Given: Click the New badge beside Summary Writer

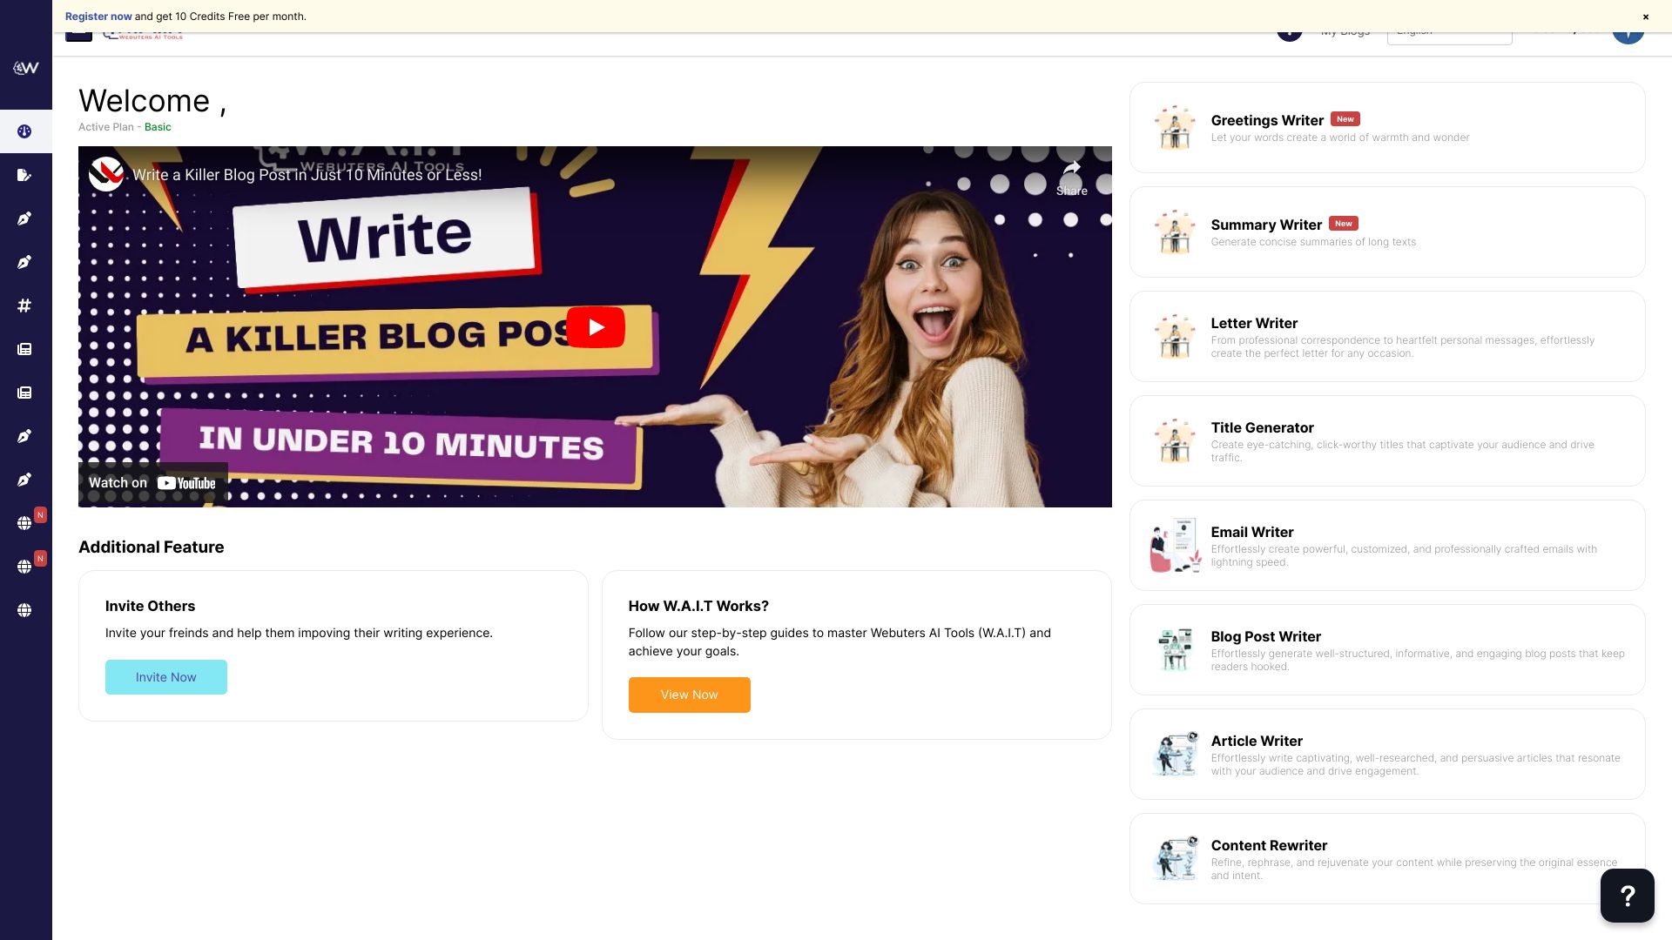Looking at the screenshot, I should click(1344, 224).
